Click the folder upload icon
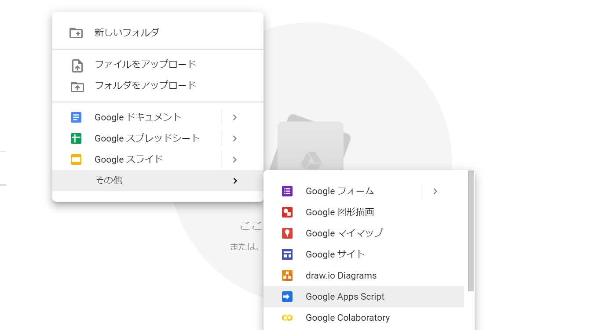The width and height of the screenshot is (611, 330). [x=77, y=87]
